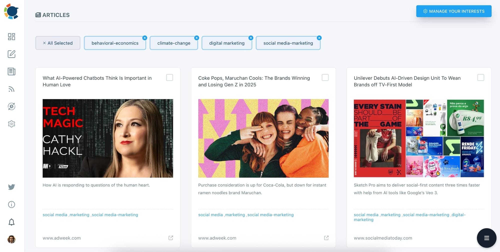This screenshot has width=500, height=252.
Task: Select the Coke Pops article checkbox
Action: tap(325, 78)
